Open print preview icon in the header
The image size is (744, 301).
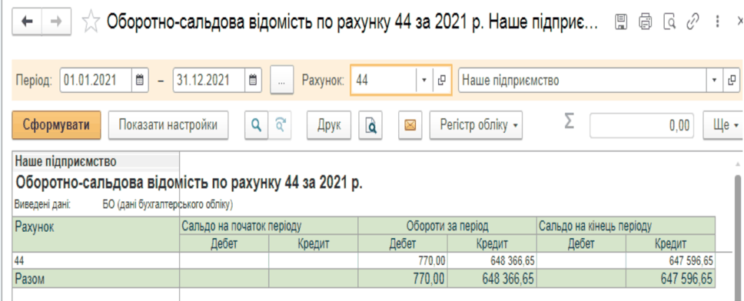(x=669, y=21)
